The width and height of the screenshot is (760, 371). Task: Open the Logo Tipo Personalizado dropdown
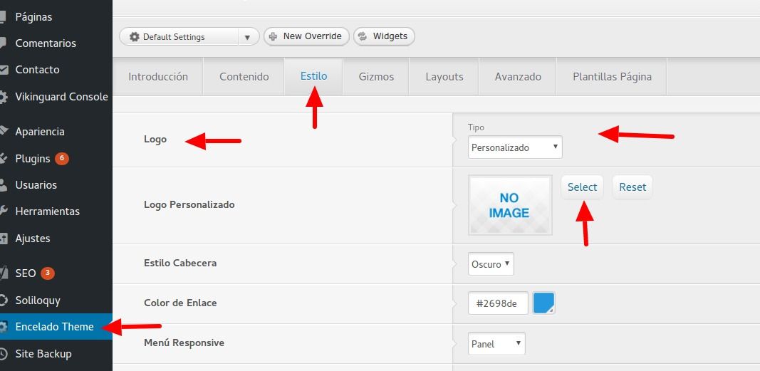pyautogui.click(x=515, y=147)
